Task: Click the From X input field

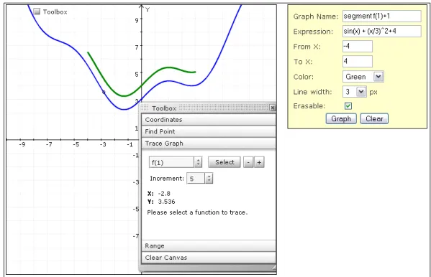Action: 358,47
